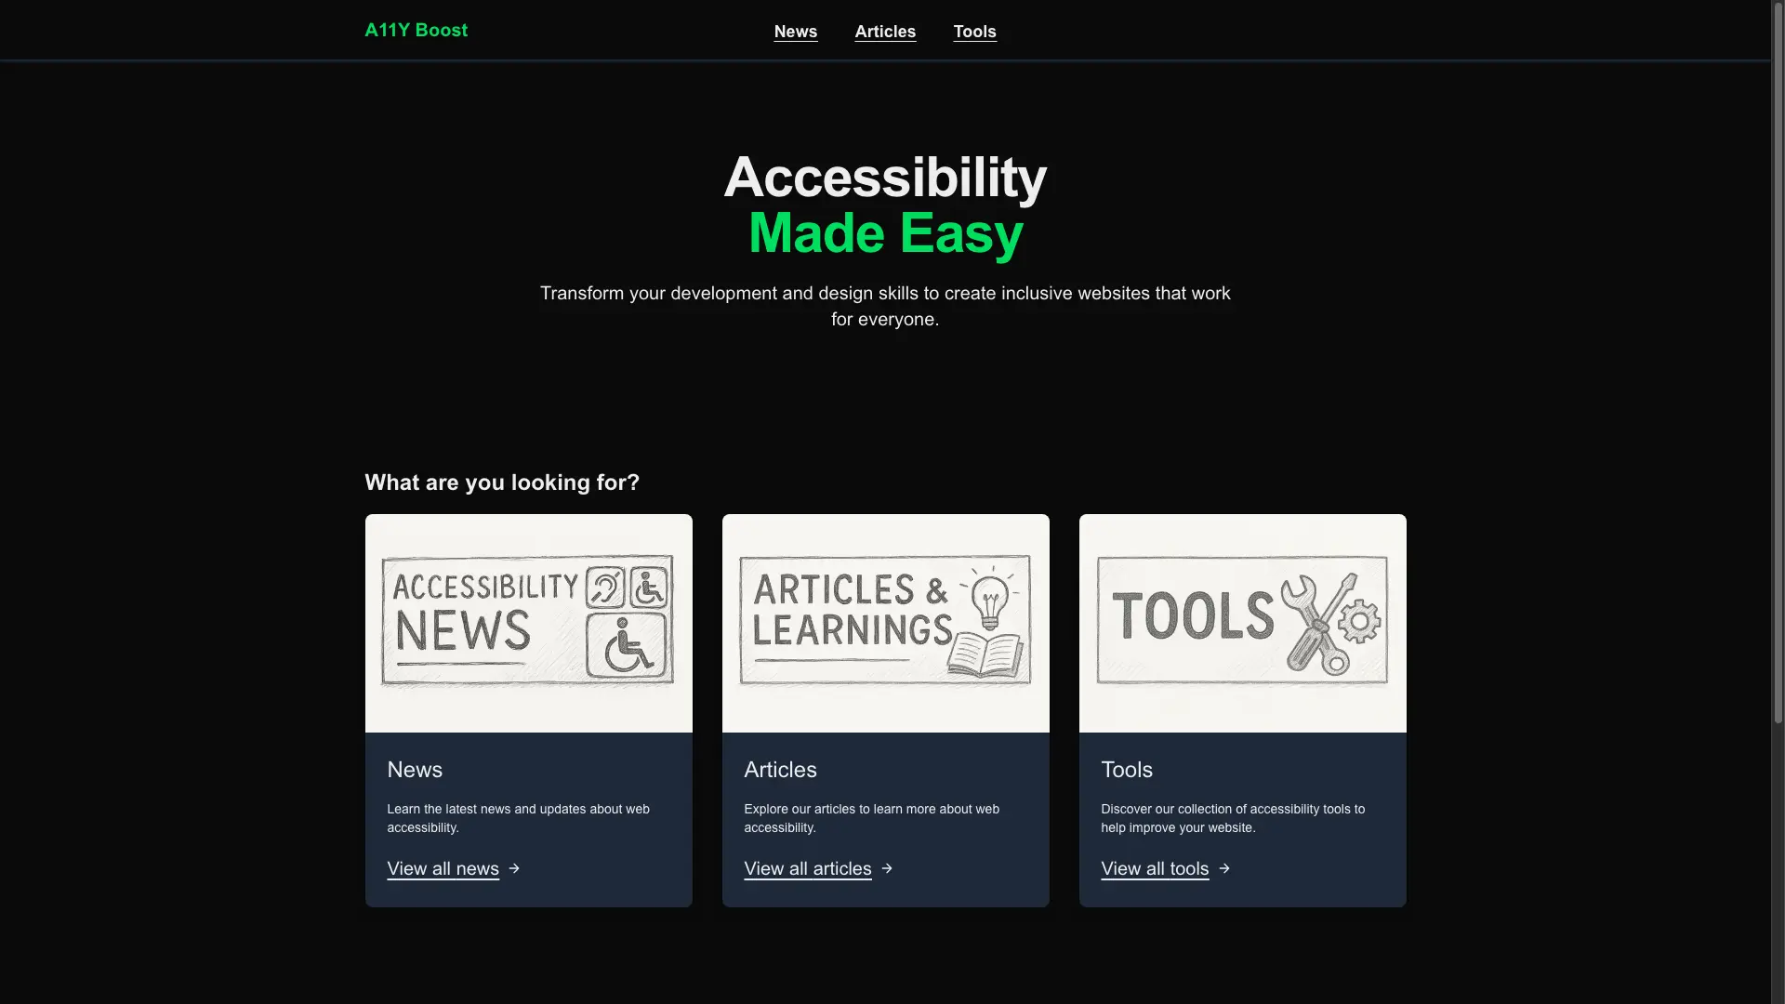
Task: Click the open book sketch in the Articles image
Action: click(x=985, y=654)
